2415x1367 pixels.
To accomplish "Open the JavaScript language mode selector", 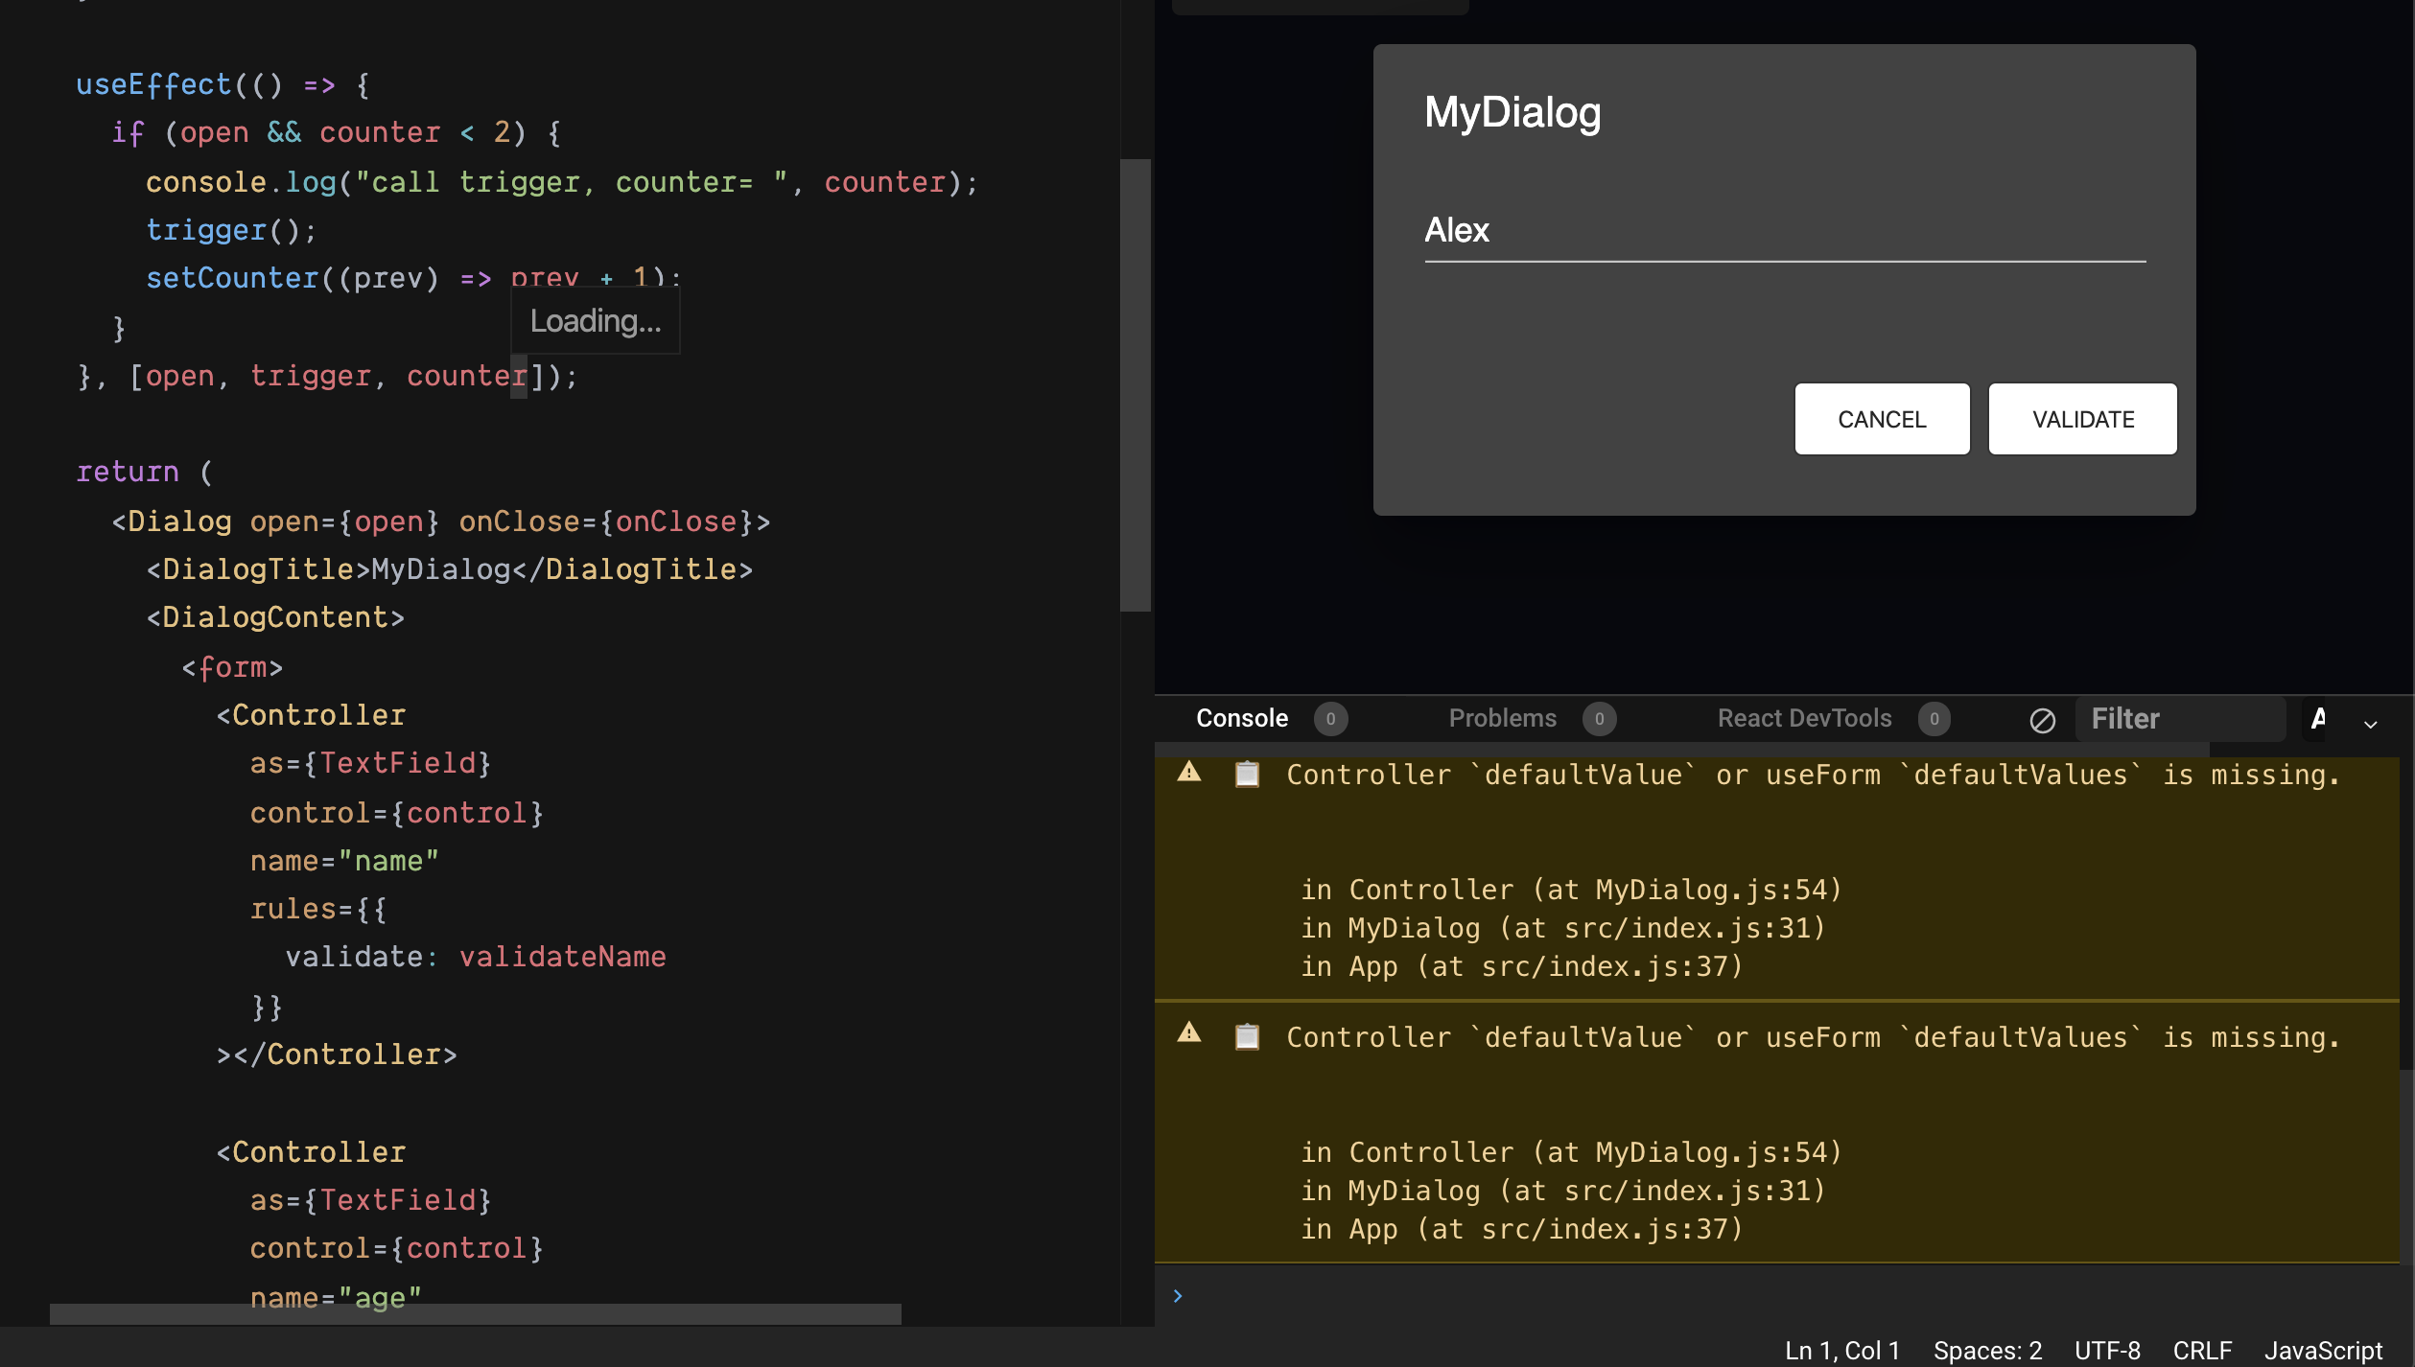I will coord(2322,1350).
